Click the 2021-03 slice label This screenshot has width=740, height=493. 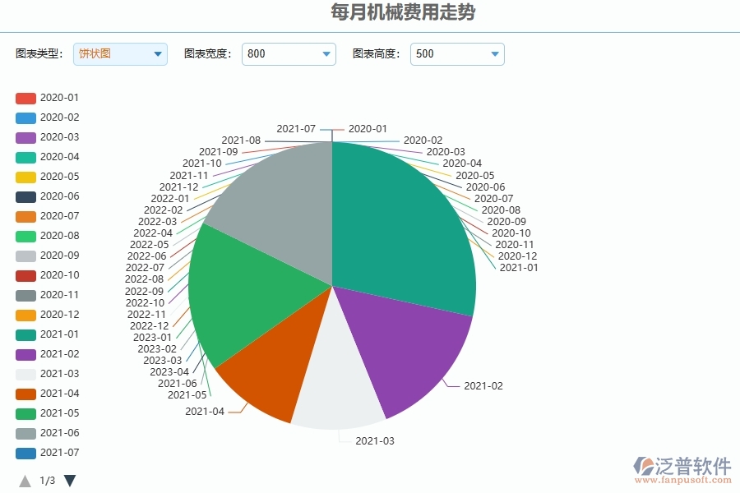pos(374,440)
